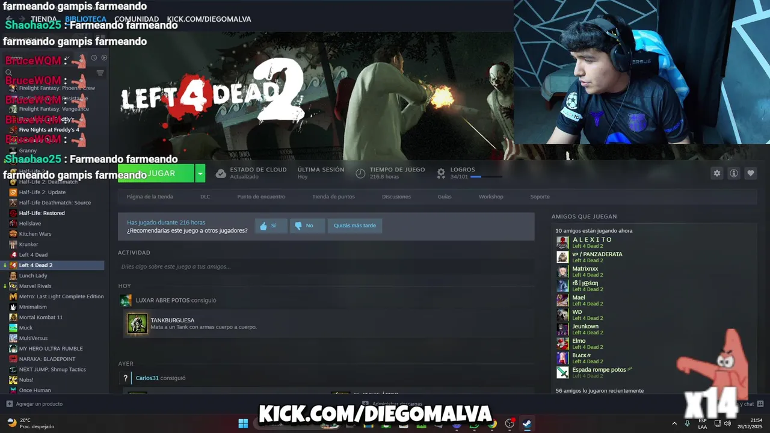The image size is (770, 433).
Task: Toggle ready-to-play filter icon in sidebar
Action: pos(104,58)
